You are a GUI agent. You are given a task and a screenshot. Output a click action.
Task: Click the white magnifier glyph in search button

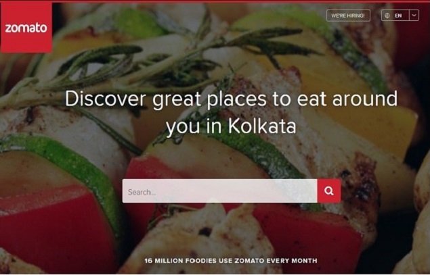329,191
